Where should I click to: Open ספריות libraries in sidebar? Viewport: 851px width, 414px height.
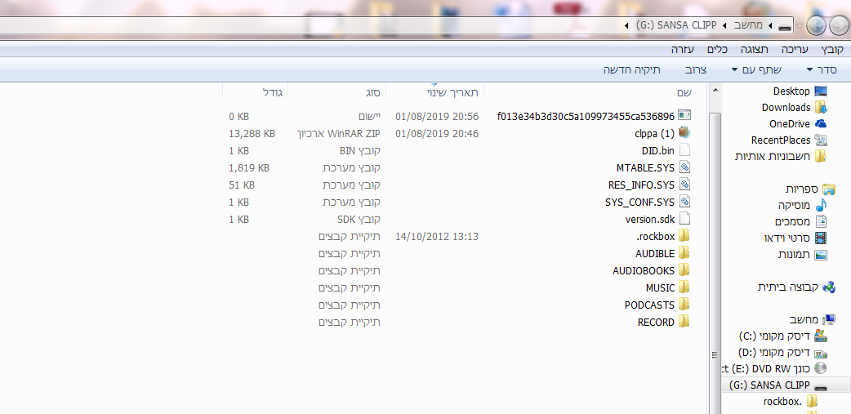[x=810, y=189]
